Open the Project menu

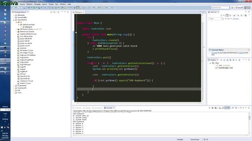[x=51, y=4]
